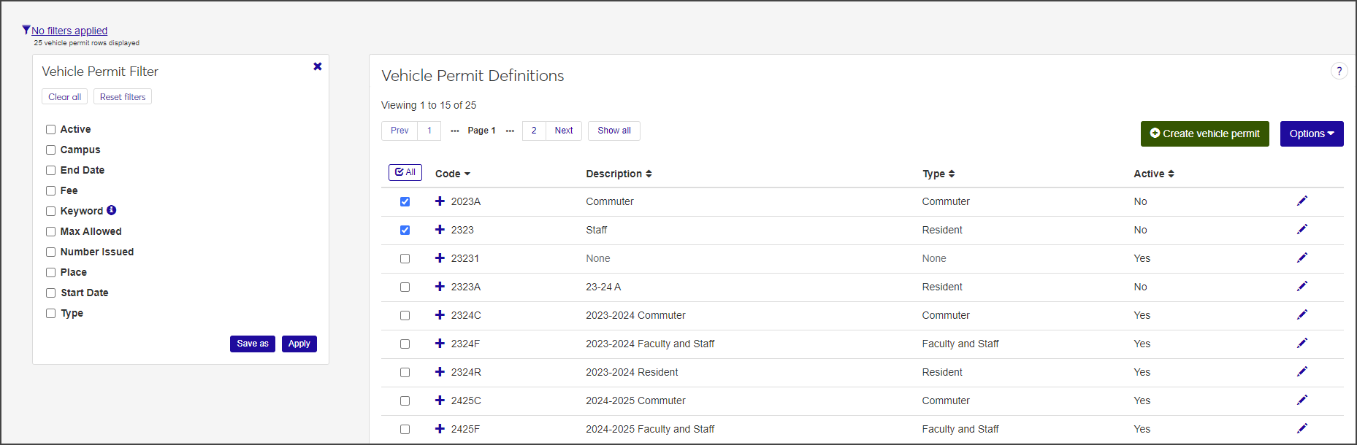The height and width of the screenshot is (445, 1357).
Task: Enable the Active filter checkbox
Action: click(51, 129)
